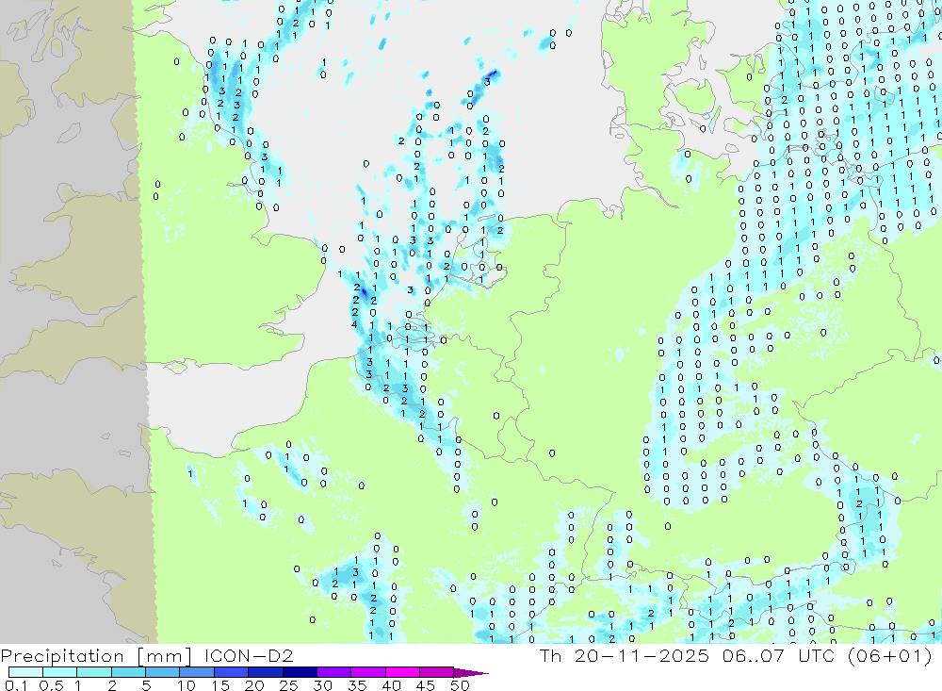Click the forecast offset '(06+01)' text
The image size is (942, 691).
[890, 655]
